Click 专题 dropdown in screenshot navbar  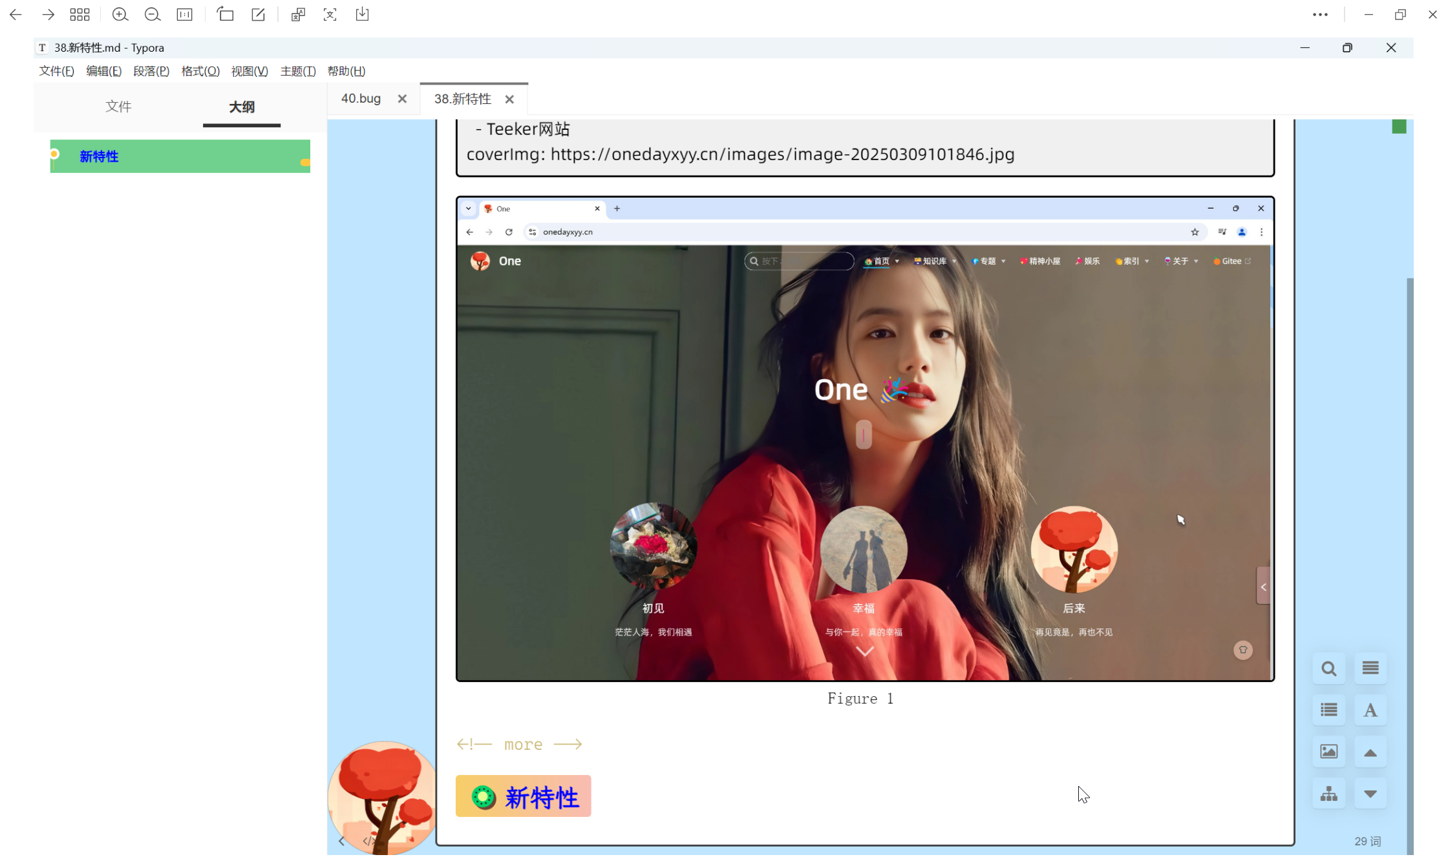point(988,262)
